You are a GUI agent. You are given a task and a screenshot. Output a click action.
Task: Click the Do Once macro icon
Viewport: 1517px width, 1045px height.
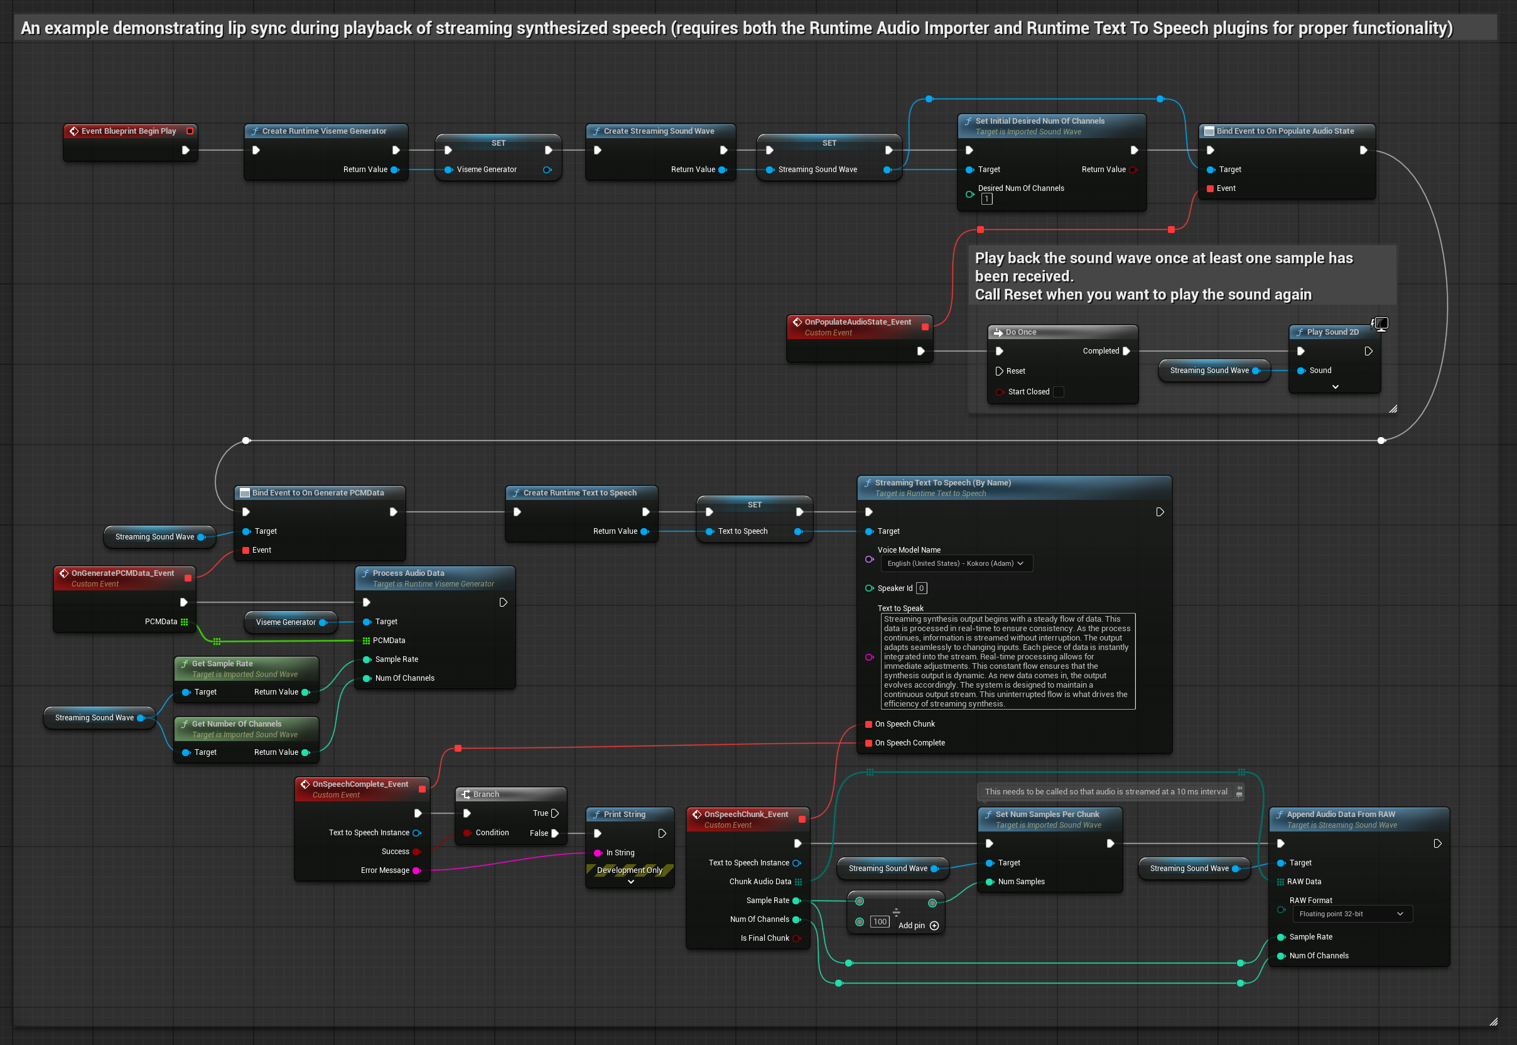998,332
